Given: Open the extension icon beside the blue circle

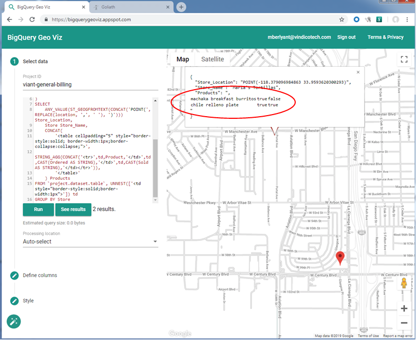Looking at the screenshot, I should pyautogui.click(x=368, y=20).
